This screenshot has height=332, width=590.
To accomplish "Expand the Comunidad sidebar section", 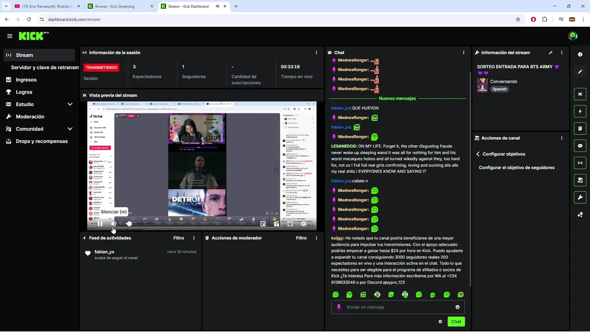I will 70,129.
